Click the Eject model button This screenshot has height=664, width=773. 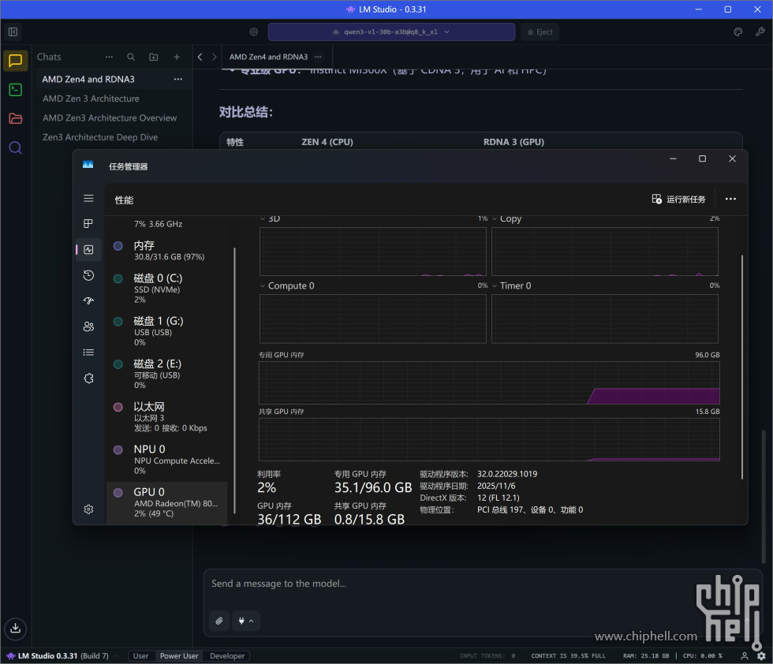coord(540,32)
